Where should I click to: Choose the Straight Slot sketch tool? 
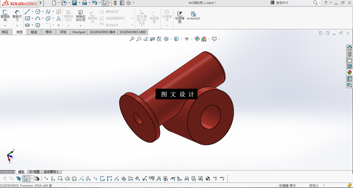(27, 25)
